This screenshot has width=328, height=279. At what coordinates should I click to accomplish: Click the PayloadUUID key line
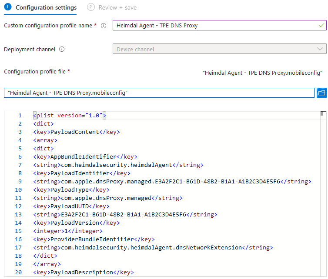point(71,206)
